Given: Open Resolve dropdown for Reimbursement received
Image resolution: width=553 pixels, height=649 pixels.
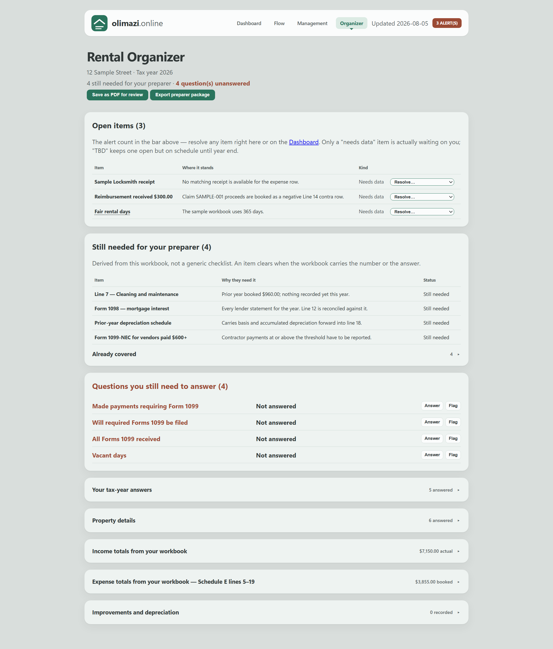Looking at the screenshot, I should 422,197.
